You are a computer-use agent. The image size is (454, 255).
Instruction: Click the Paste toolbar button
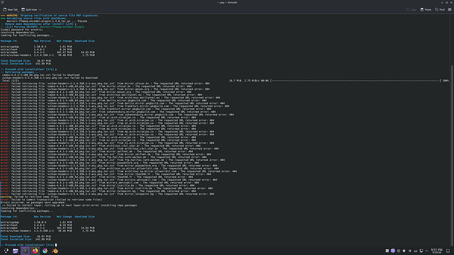tap(426, 10)
